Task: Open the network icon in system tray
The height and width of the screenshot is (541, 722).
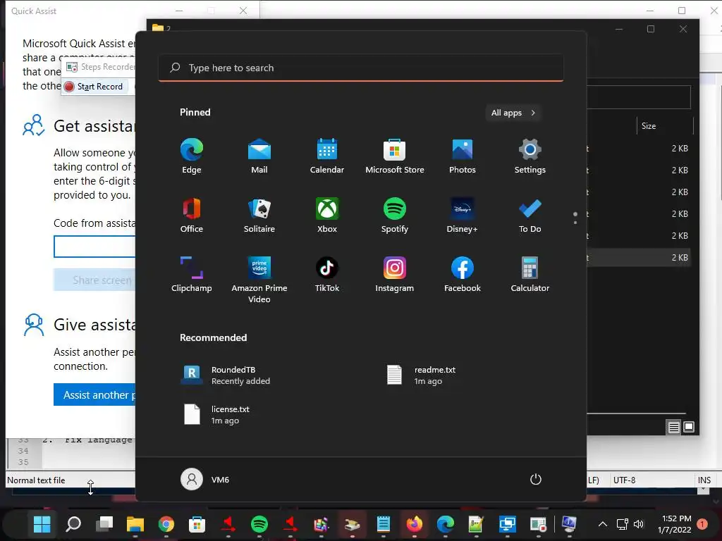Action: 623,524
